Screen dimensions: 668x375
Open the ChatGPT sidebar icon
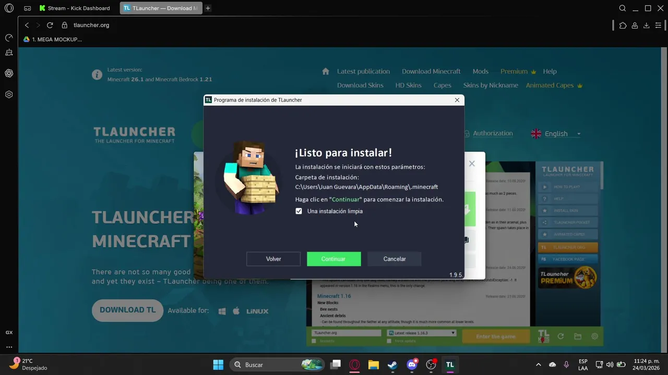pos(9,73)
